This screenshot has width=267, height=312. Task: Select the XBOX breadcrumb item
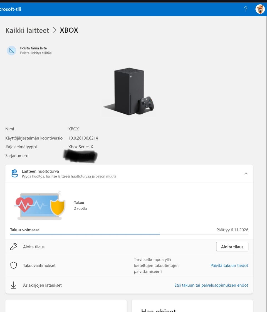point(69,30)
